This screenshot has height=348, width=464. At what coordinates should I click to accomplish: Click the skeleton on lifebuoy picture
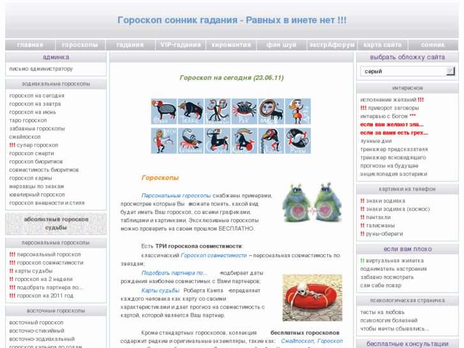pyautogui.click(x=312, y=298)
